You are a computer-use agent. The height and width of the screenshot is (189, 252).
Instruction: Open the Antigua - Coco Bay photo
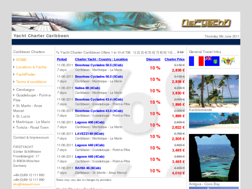pos(214,158)
